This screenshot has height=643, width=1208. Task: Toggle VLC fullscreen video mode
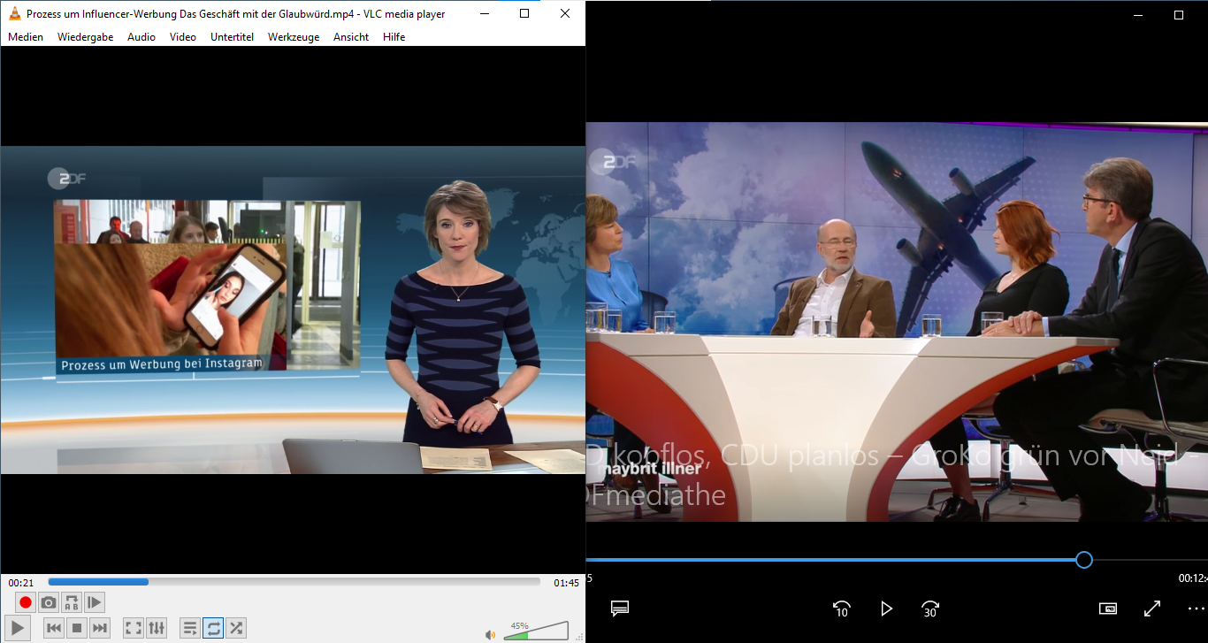[x=134, y=628]
